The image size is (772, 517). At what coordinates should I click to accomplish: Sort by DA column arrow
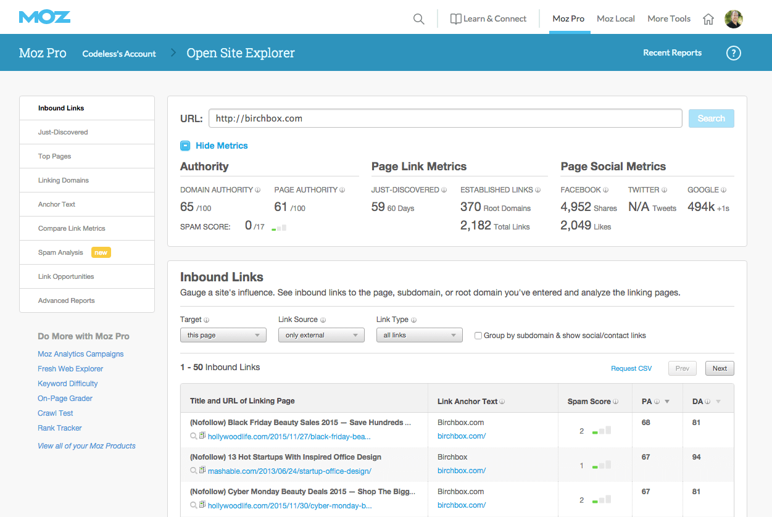[718, 402]
